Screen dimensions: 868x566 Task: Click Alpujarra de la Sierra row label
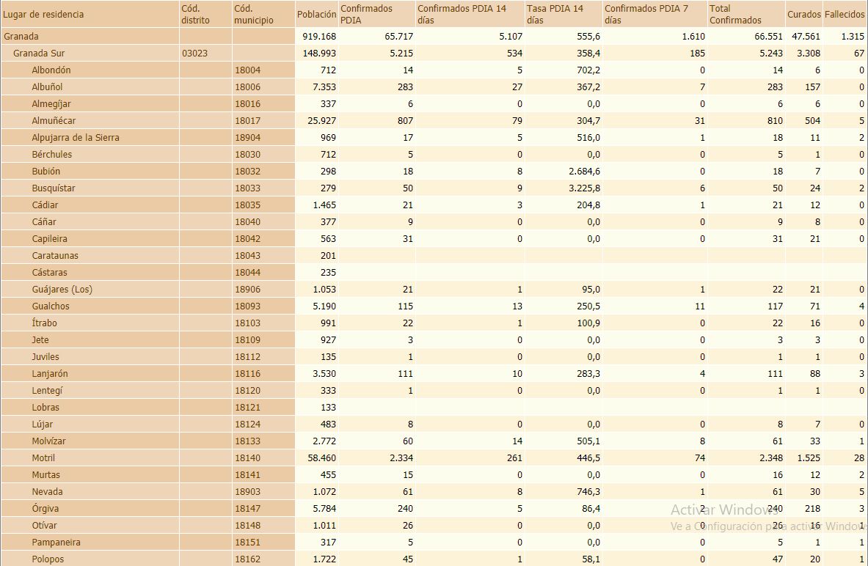(76, 138)
